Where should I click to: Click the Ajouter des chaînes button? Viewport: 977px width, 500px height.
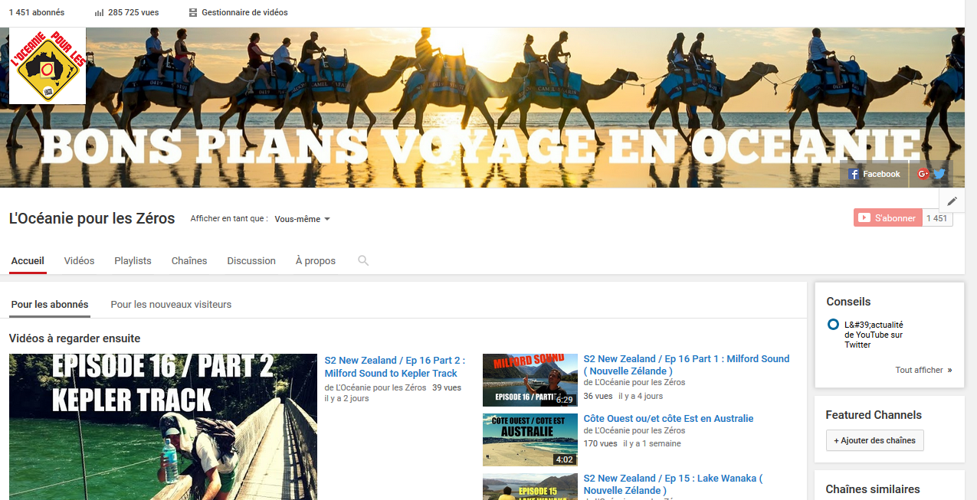click(x=874, y=440)
